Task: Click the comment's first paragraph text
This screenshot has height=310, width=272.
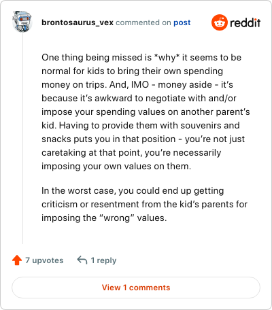Action: [146, 111]
